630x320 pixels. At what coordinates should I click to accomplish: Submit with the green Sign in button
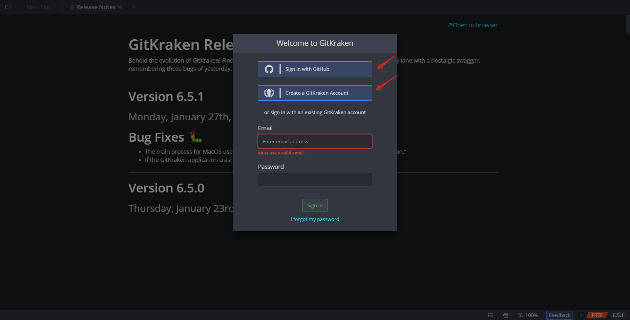(315, 205)
